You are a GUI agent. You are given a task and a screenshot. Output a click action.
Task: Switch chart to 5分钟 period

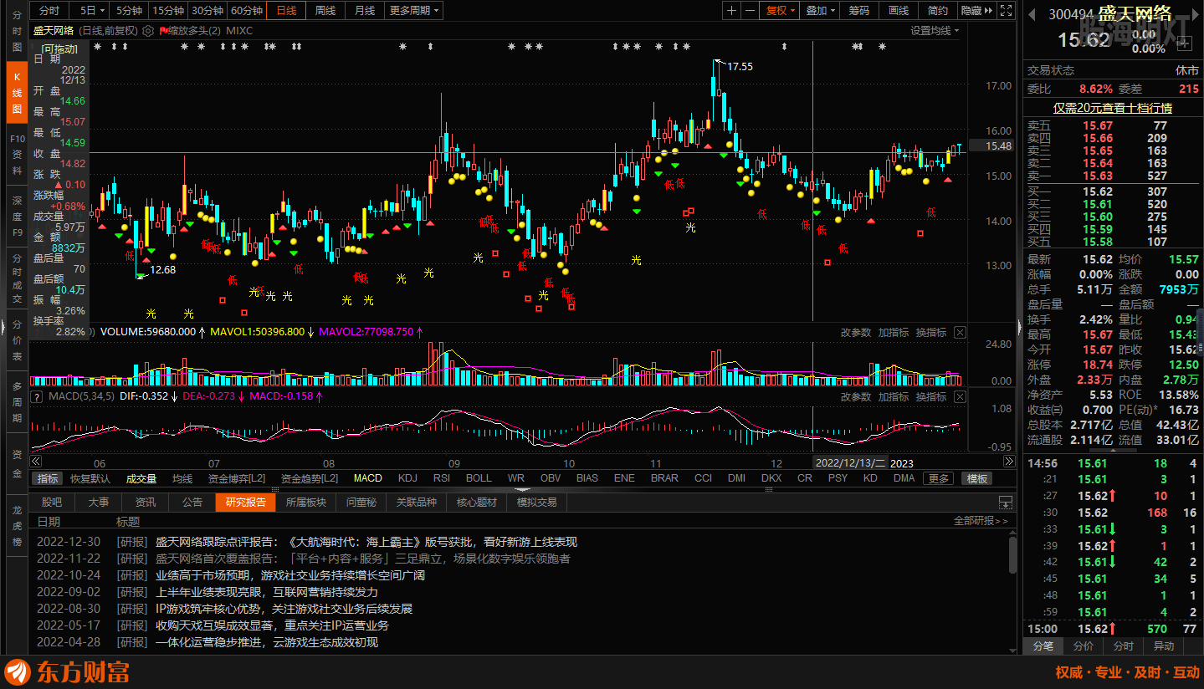(x=129, y=11)
